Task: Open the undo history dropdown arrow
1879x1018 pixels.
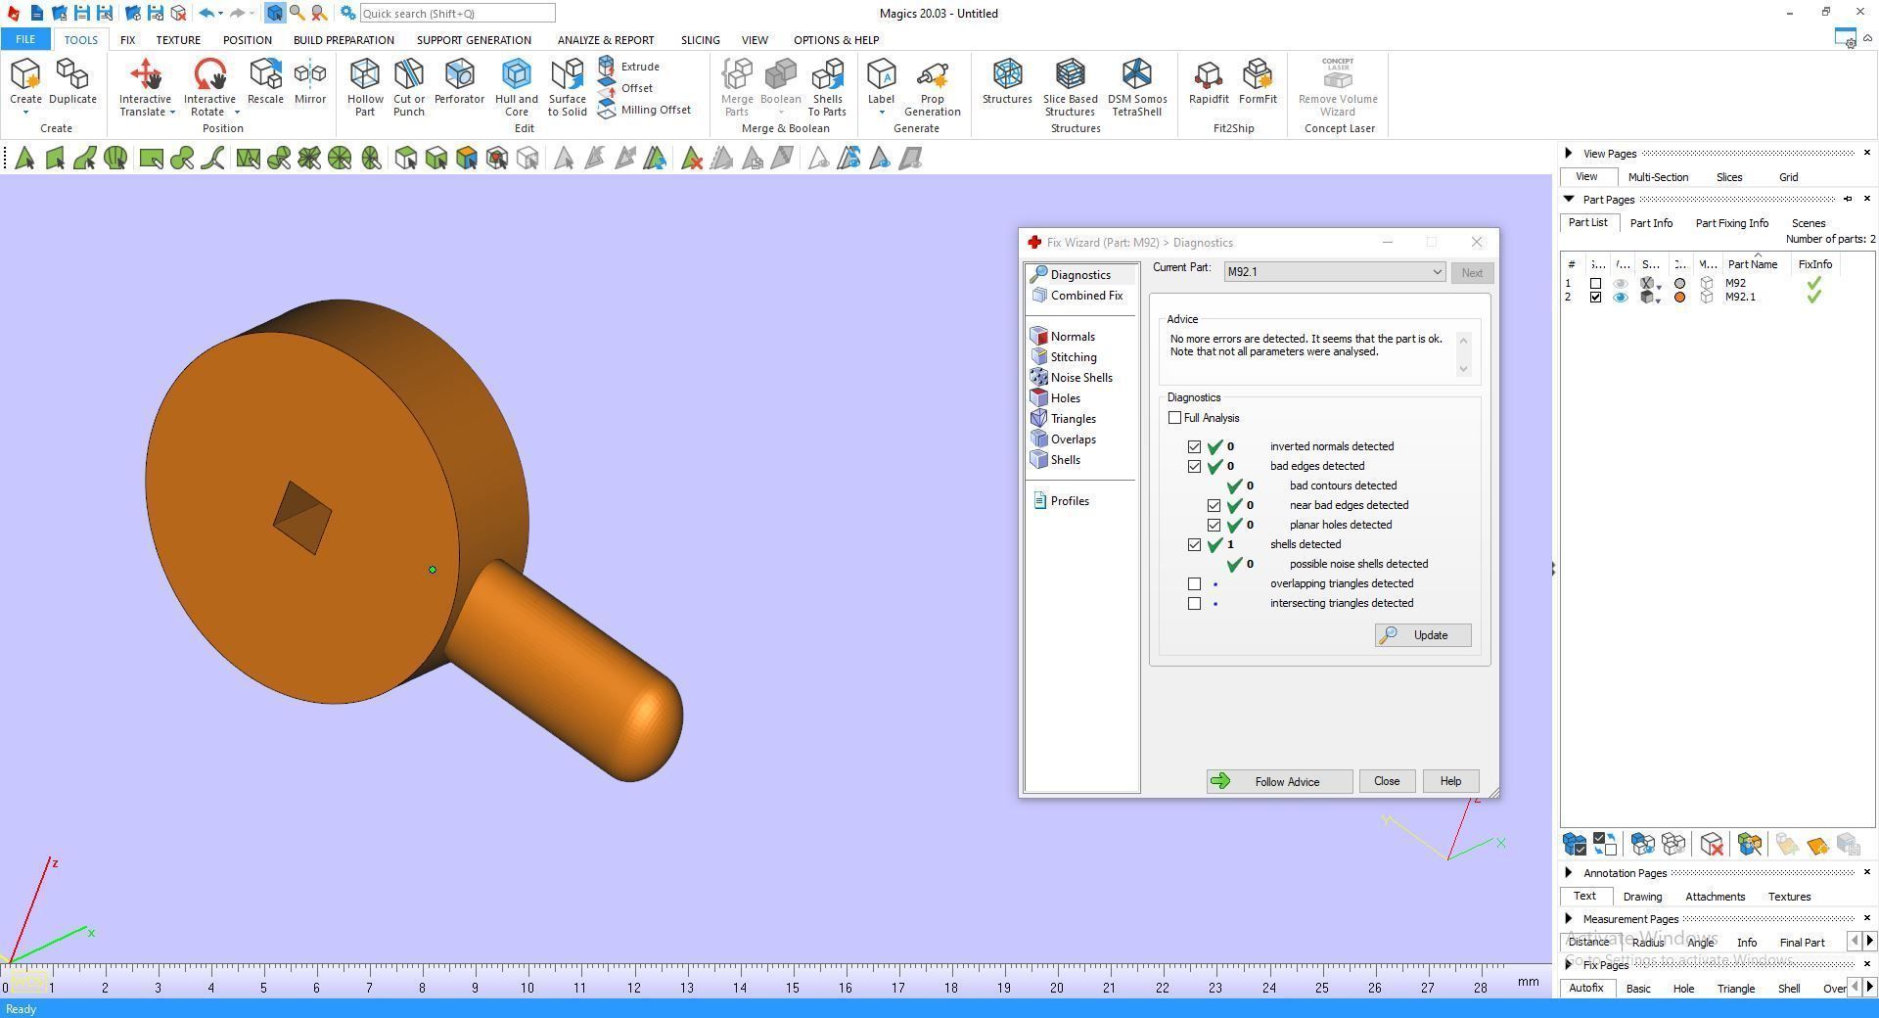Action: [x=220, y=14]
